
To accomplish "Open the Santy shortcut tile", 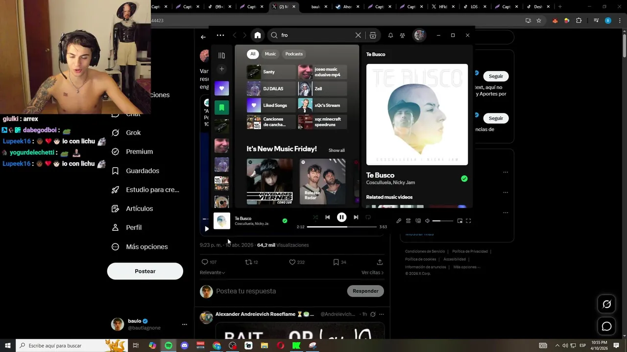I will point(271,72).
